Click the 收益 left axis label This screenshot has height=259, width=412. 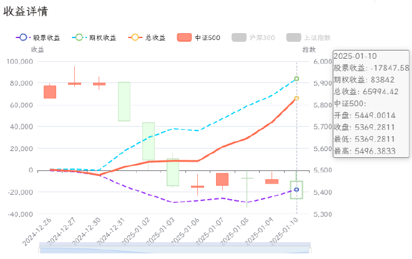(x=38, y=49)
